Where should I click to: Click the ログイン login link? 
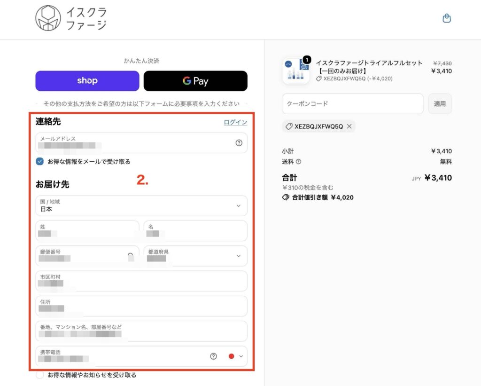[x=236, y=122]
